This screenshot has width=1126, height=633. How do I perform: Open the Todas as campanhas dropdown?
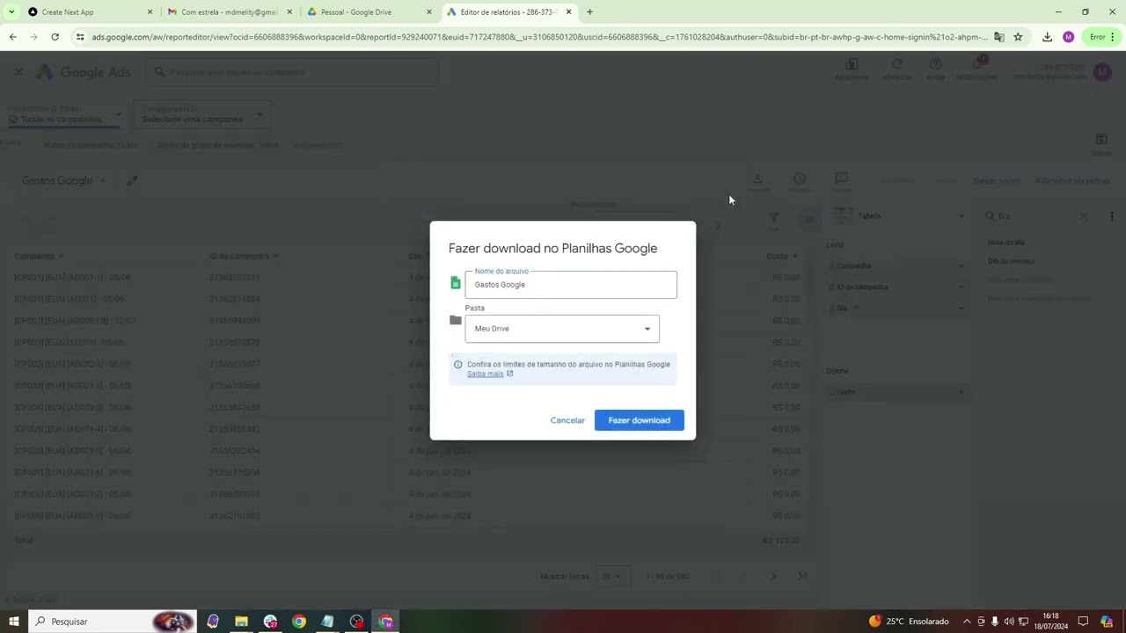[64, 114]
